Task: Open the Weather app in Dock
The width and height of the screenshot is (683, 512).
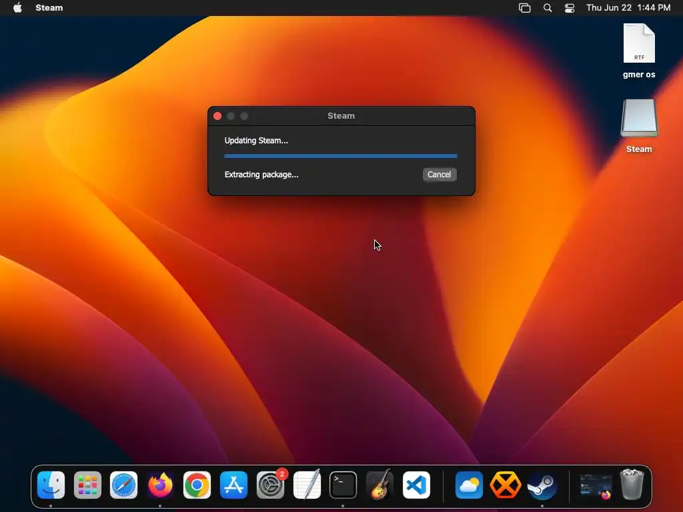Action: [469, 485]
